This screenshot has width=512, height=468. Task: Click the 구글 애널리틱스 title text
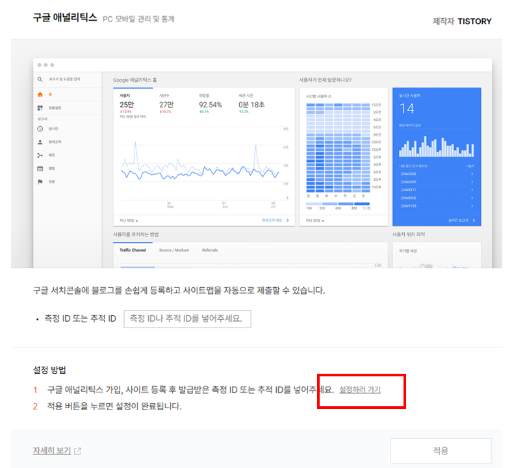click(x=65, y=18)
